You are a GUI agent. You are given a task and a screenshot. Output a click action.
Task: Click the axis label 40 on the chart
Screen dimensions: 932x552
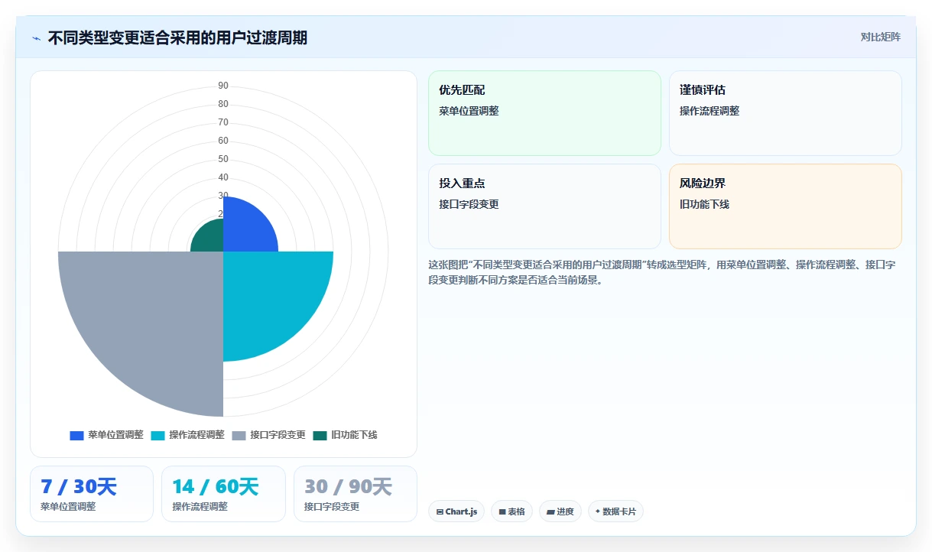(x=223, y=177)
